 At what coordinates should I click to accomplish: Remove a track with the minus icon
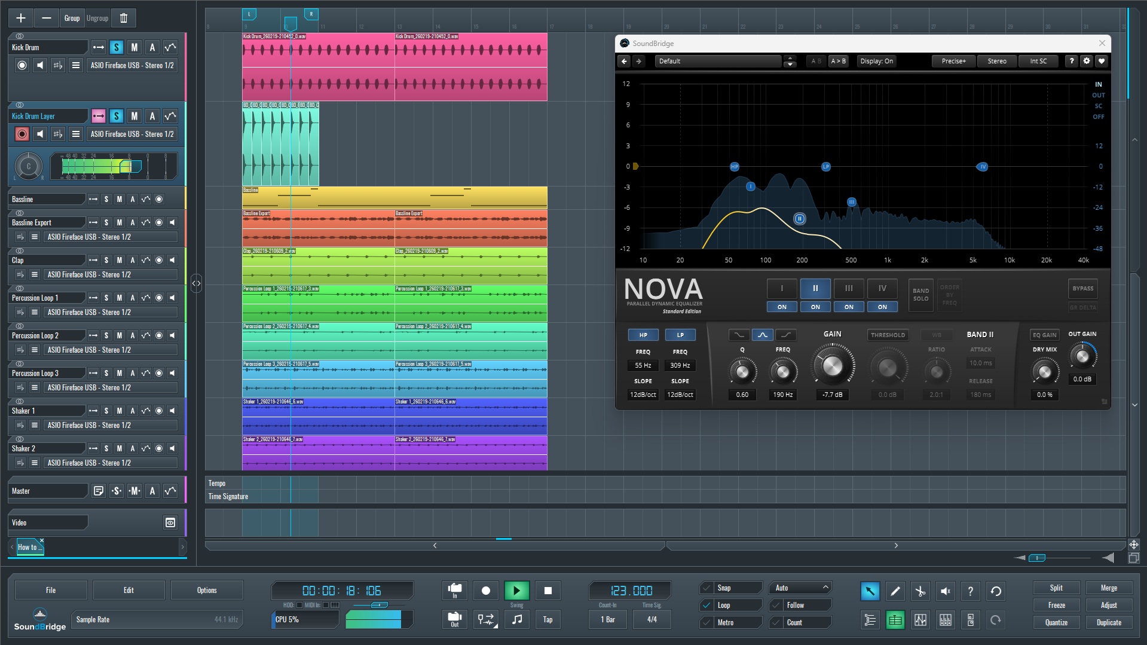pyautogui.click(x=46, y=18)
